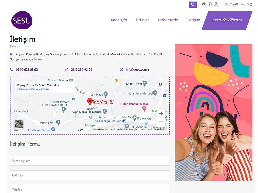This screenshot has height=193, width=258.
Task: Open 'Daha büyük haritayı görüntüle' link
Action: pos(33,89)
